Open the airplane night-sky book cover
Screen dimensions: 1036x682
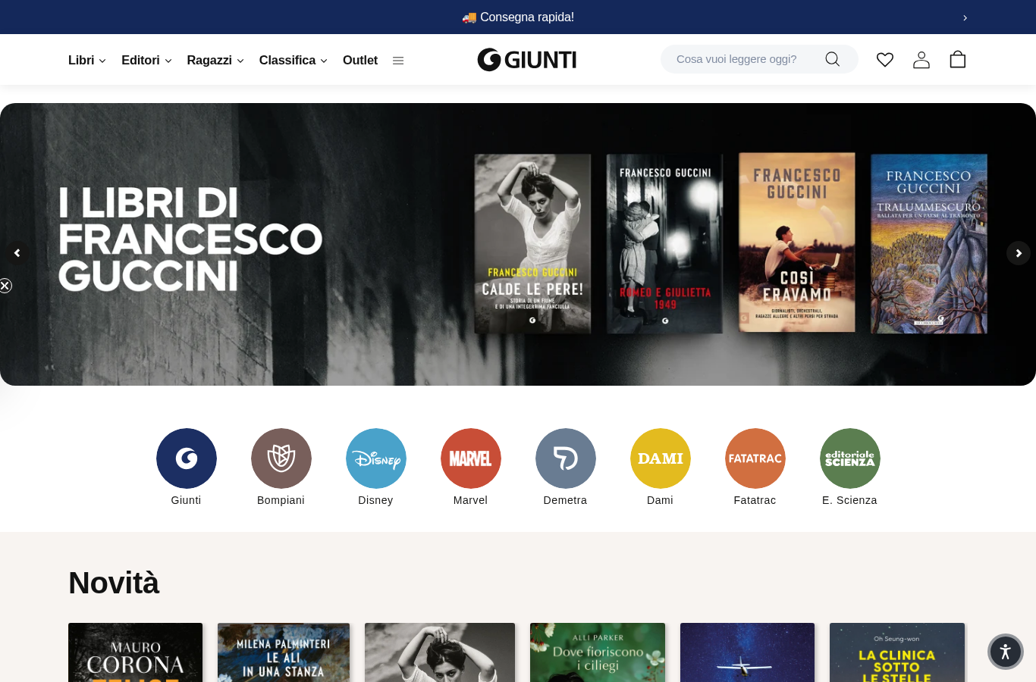pyautogui.click(x=748, y=652)
